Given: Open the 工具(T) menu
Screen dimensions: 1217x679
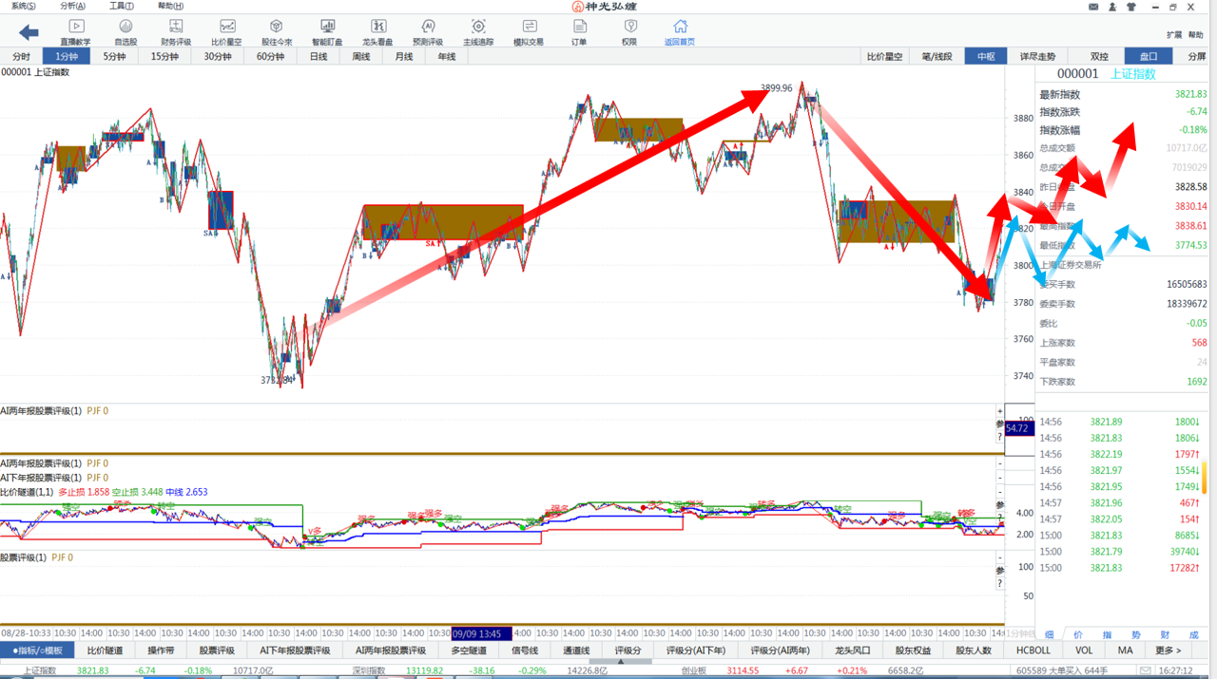Looking at the screenshot, I should tap(122, 7).
